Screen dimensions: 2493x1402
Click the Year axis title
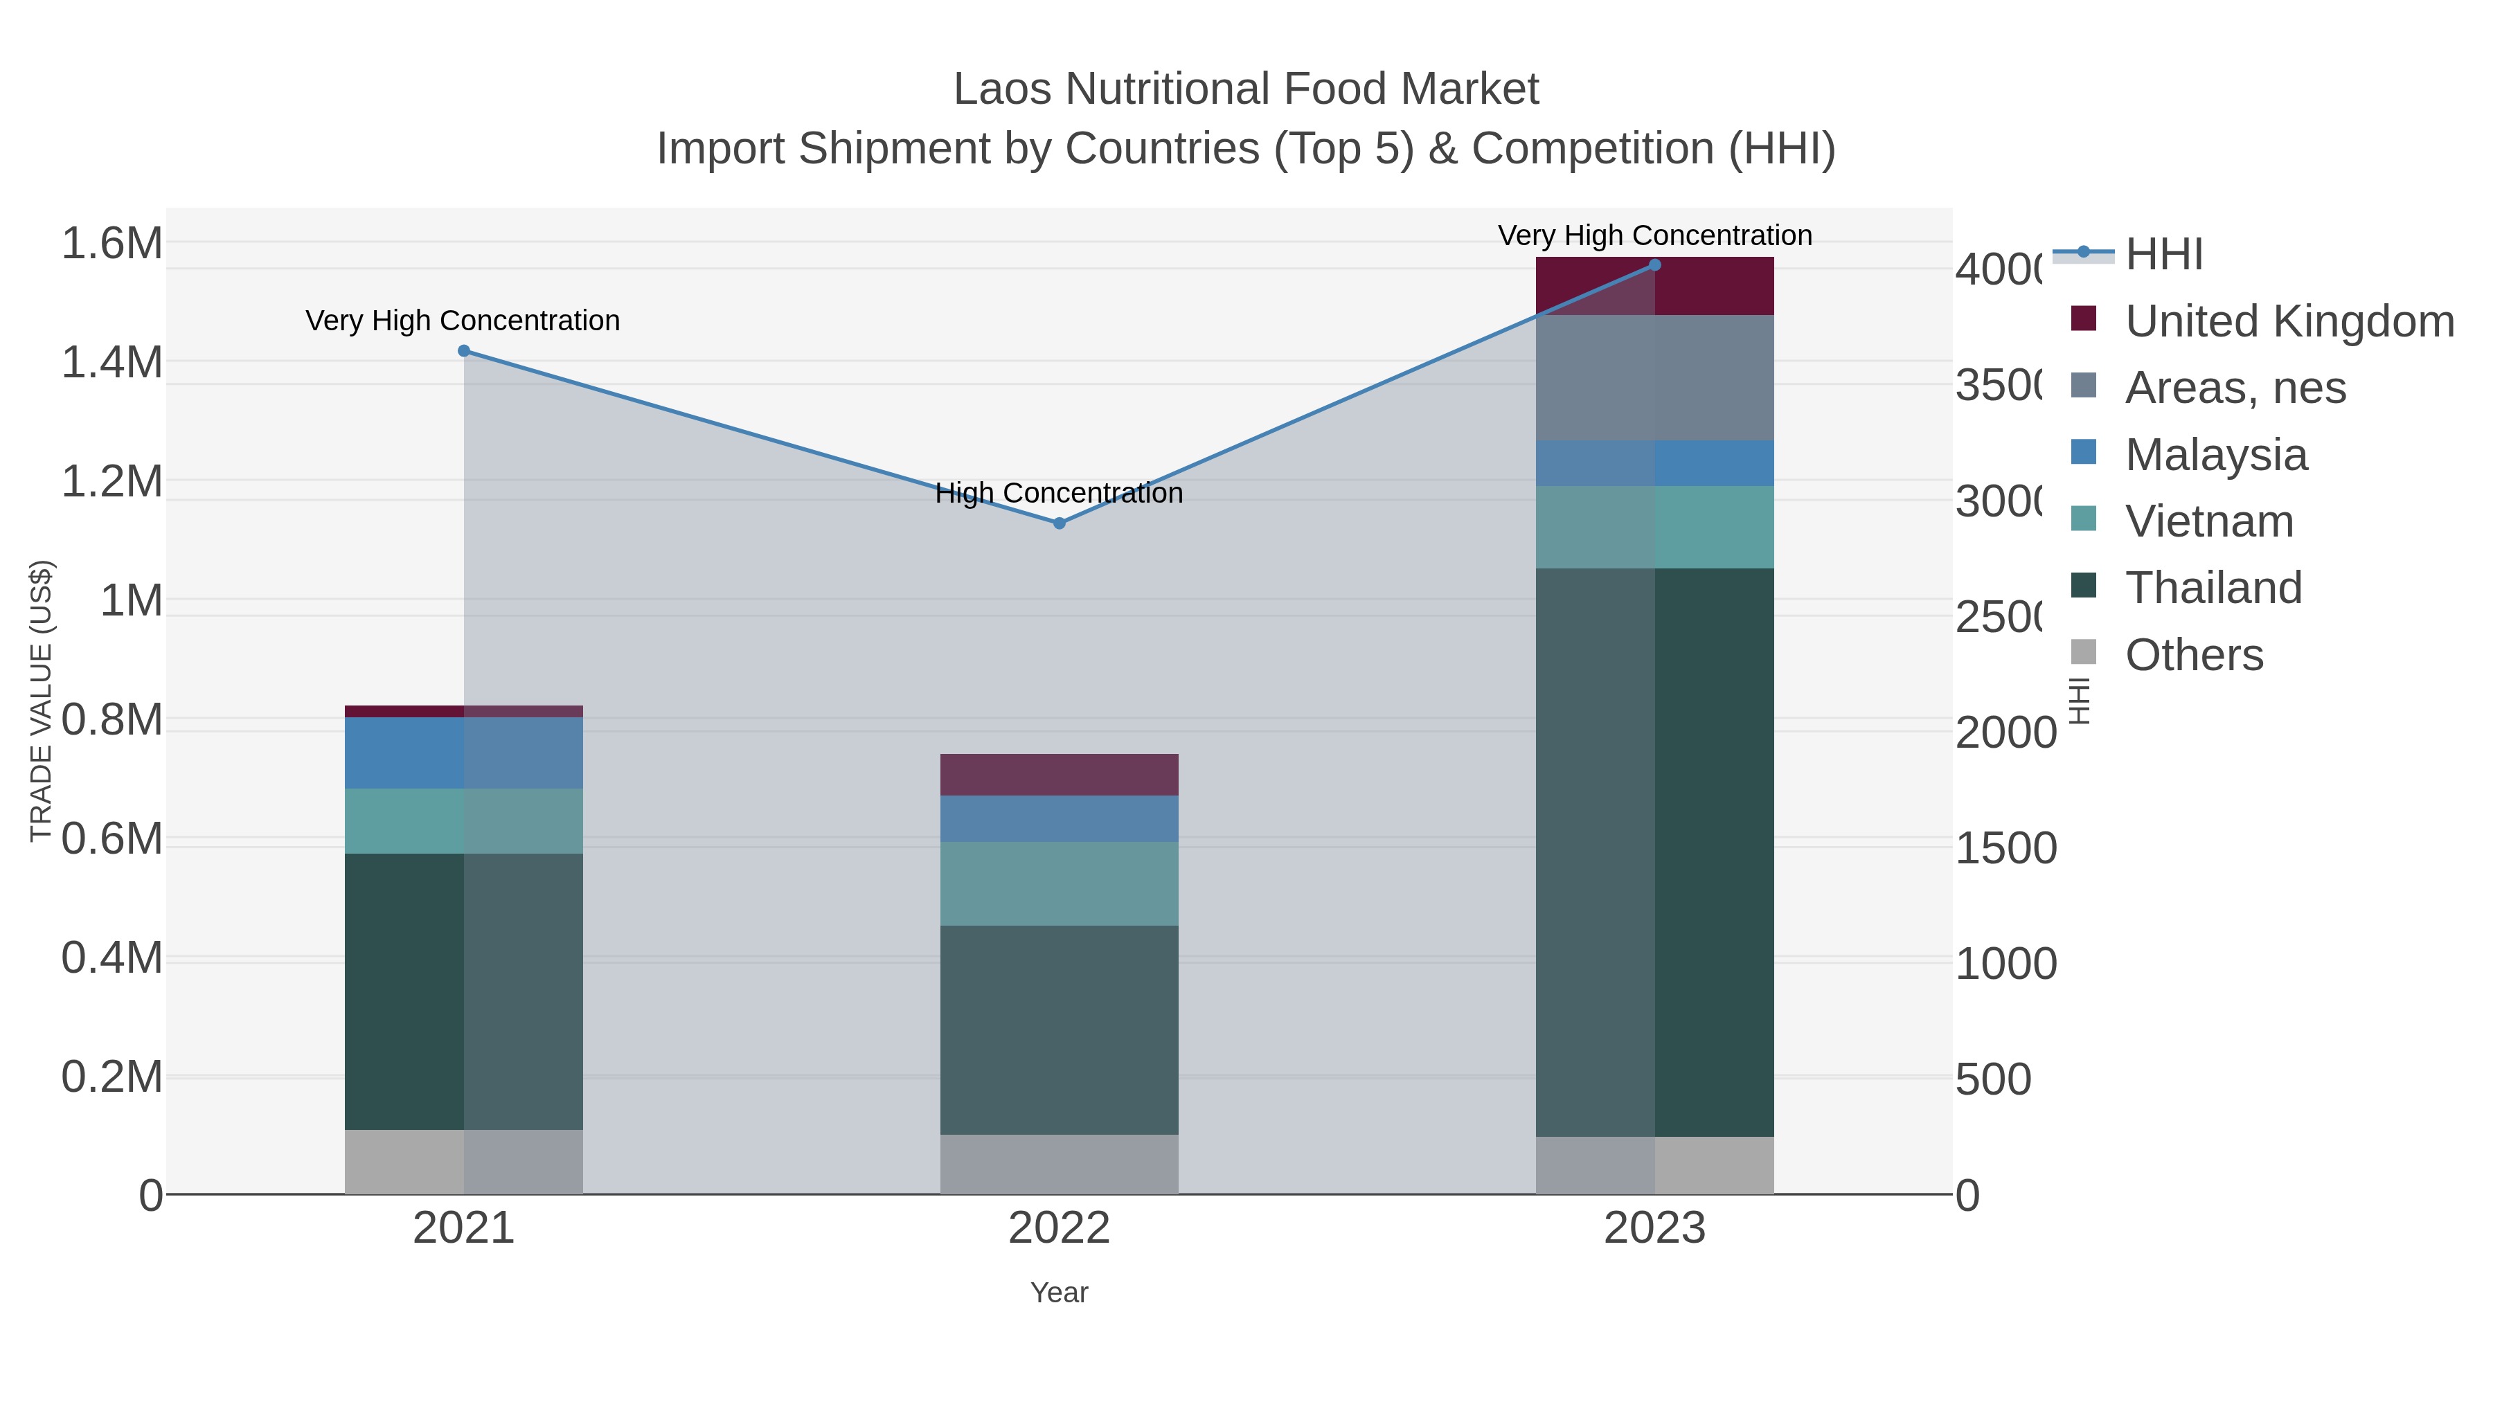pyautogui.click(x=1059, y=1293)
